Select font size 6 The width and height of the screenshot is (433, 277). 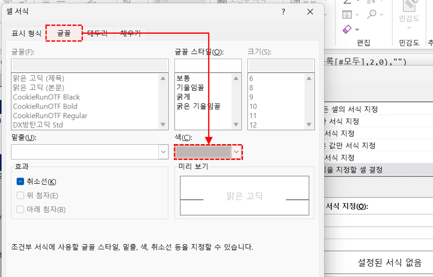tap(251, 79)
